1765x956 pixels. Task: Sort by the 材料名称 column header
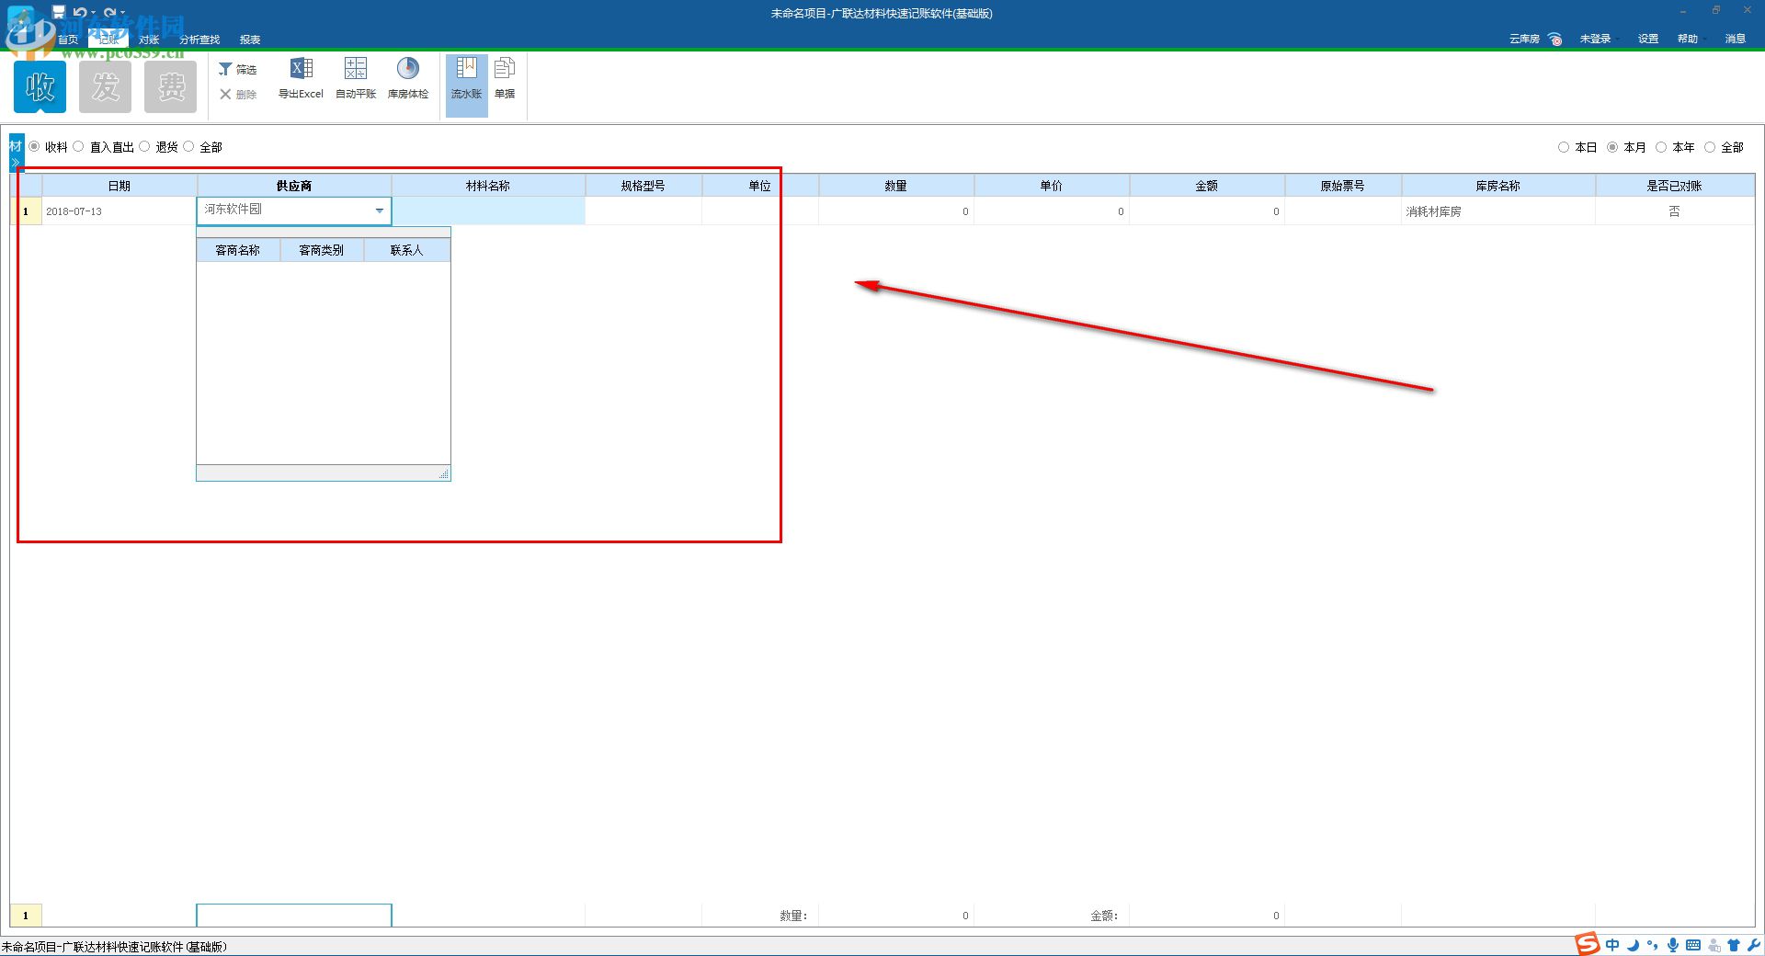tap(488, 186)
